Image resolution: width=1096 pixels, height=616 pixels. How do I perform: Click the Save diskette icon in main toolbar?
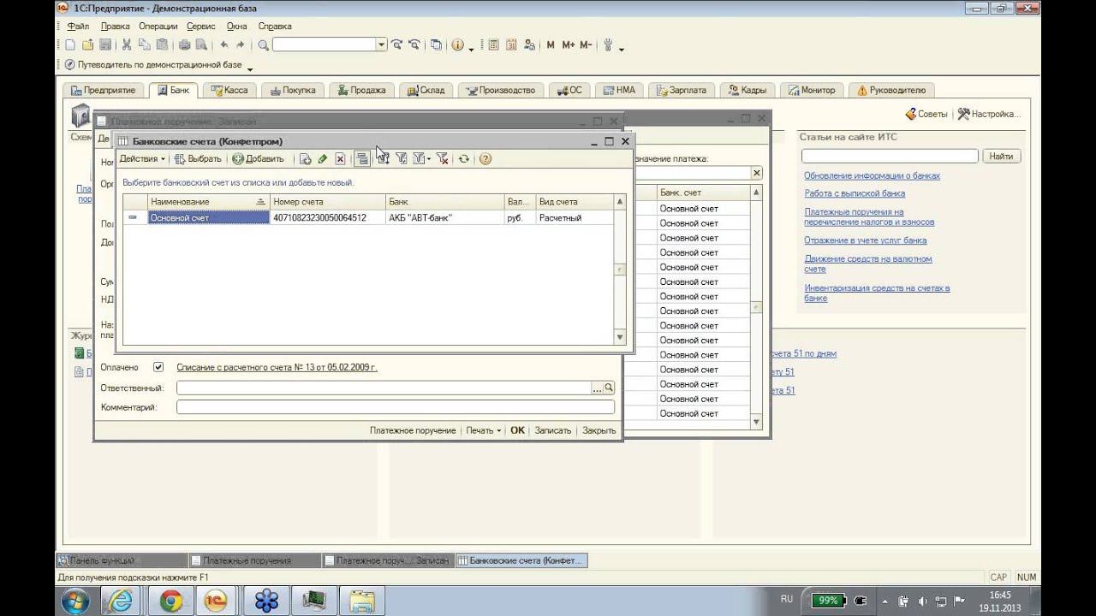tap(104, 45)
